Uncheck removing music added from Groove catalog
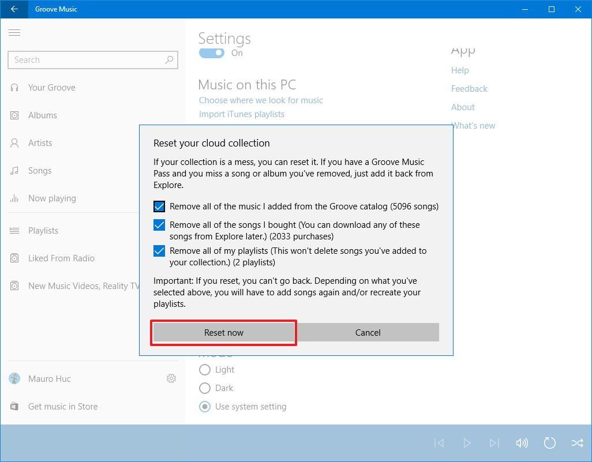The height and width of the screenshot is (462, 592). [159, 206]
